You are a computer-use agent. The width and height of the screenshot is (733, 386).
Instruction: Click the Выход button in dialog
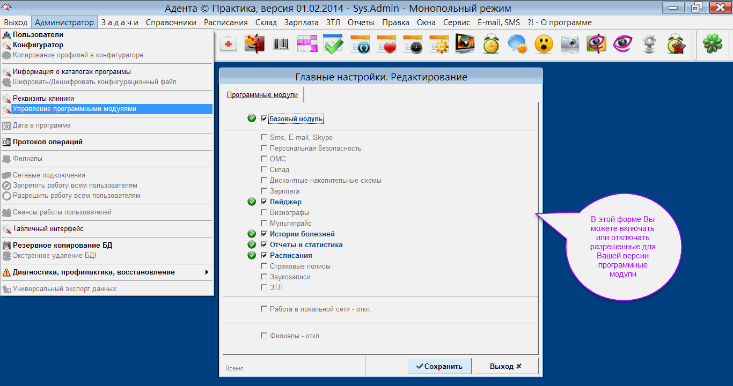(x=505, y=366)
